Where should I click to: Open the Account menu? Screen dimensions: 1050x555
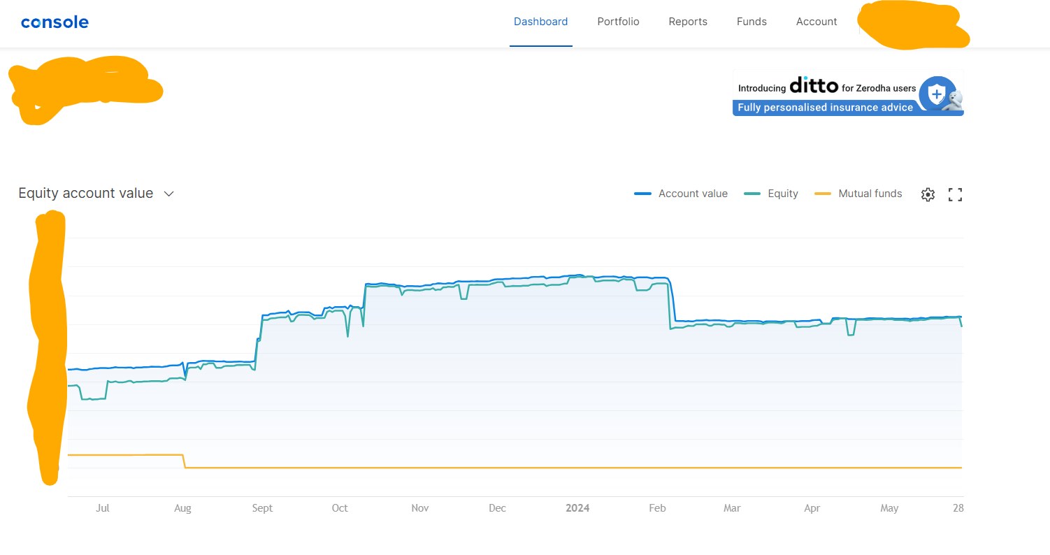[x=817, y=22]
